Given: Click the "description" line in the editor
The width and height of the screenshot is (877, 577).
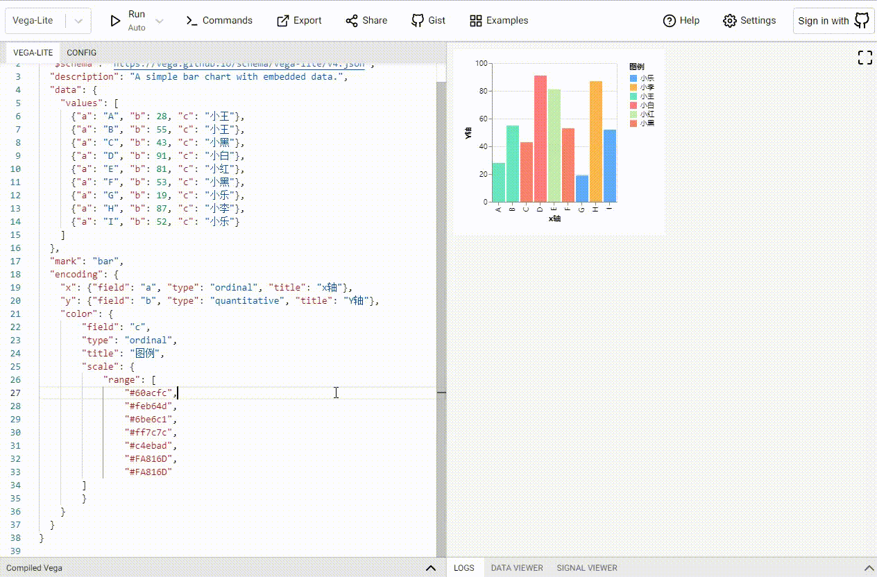Looking at the screenshot, I should click(x=198, y=77).
